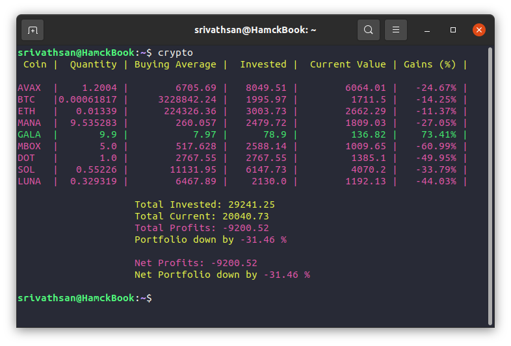Click the LUNA coin name
The image size is (511, 346).
[29, 182]
